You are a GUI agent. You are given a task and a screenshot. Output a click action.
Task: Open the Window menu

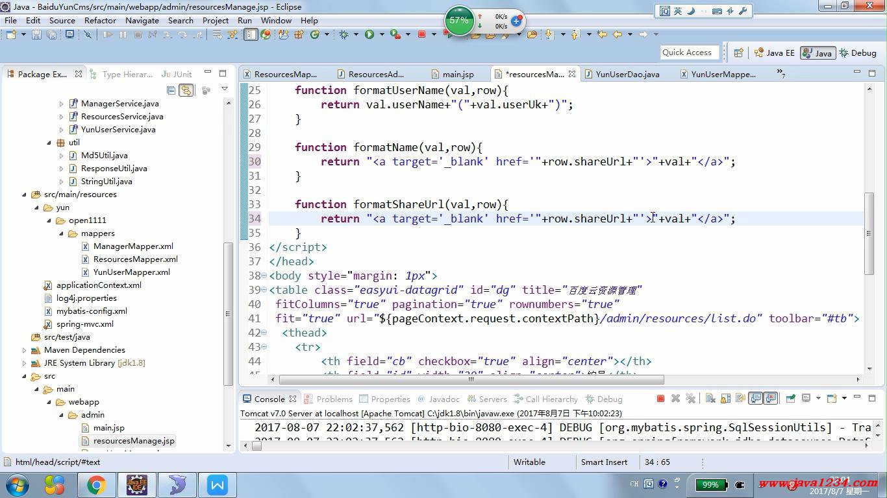click(x=276, y=20)
